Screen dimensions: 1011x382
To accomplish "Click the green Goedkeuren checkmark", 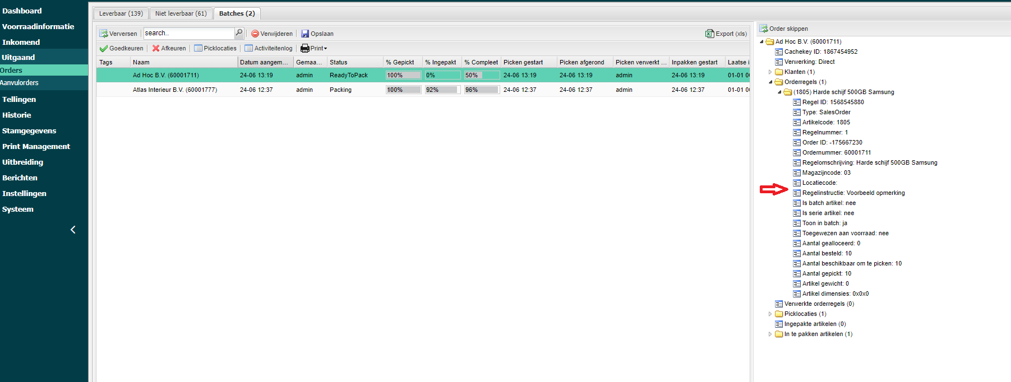I will [x=104, y=49].
